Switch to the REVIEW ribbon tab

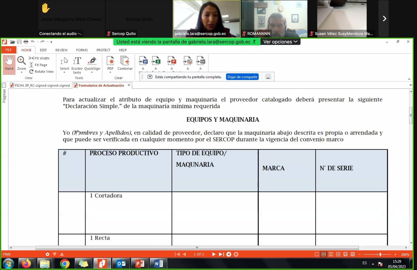(62, 50)
